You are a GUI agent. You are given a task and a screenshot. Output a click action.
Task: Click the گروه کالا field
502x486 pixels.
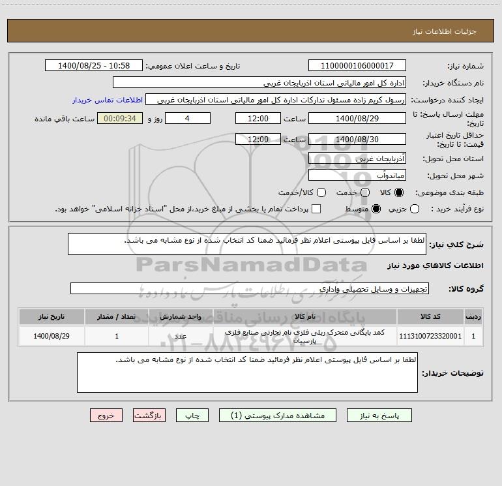click(250, 288)
